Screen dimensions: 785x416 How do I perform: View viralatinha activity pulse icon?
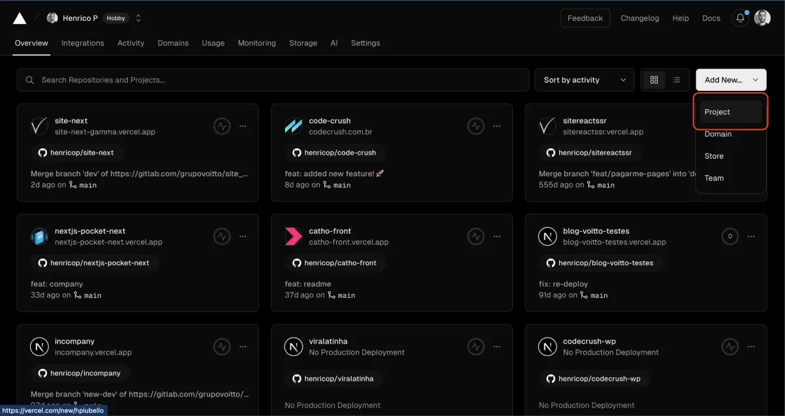coord(476,347)
